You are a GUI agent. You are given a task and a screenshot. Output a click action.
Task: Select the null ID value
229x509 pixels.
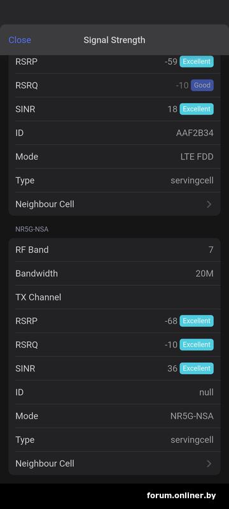[x=206, y=392]
